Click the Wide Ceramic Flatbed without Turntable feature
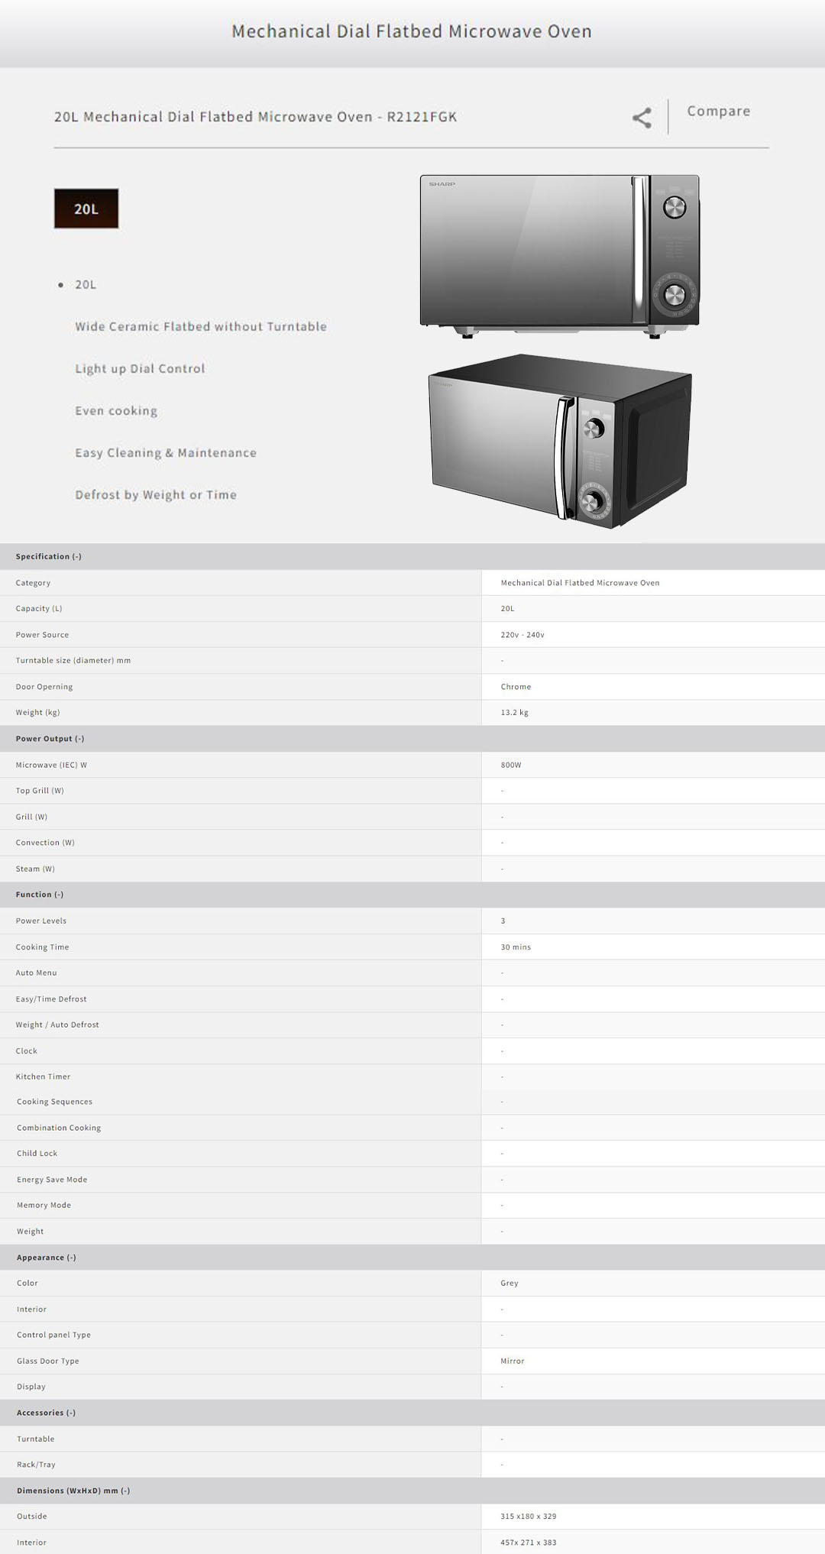 click(201, 326)
